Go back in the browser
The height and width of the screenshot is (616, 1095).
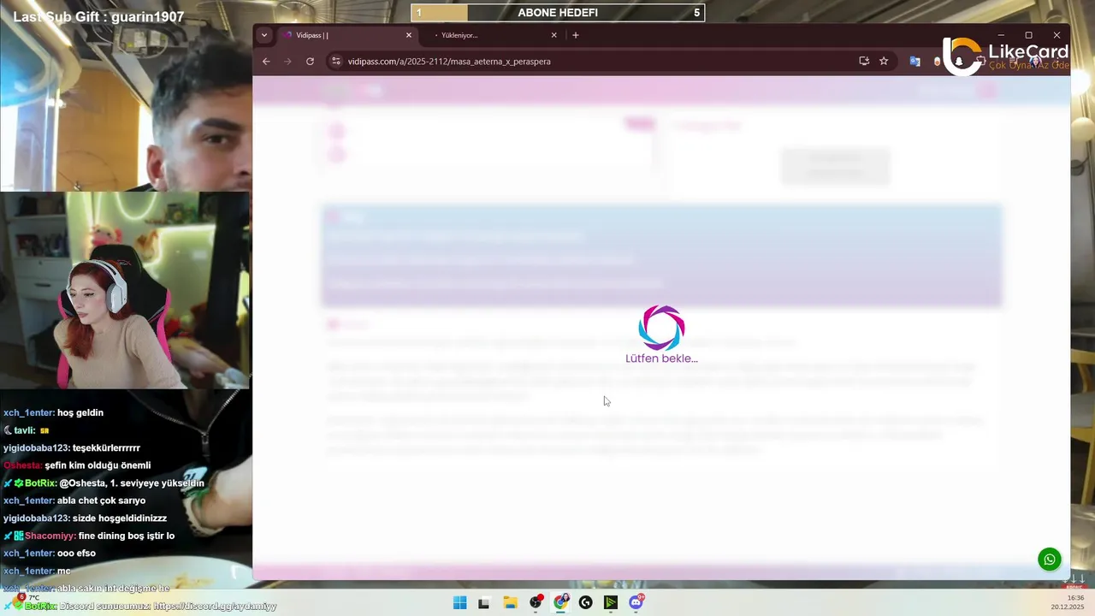266,62
